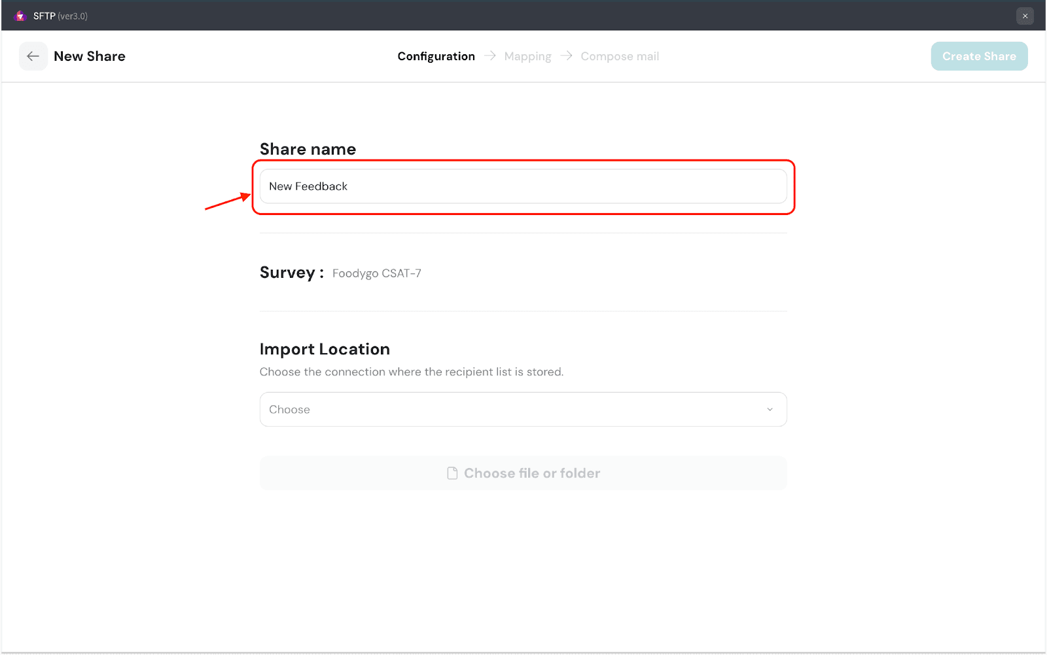Close the SFTP window
The width and height of the screenshot is (1047, 655).
click(1025, 16)
